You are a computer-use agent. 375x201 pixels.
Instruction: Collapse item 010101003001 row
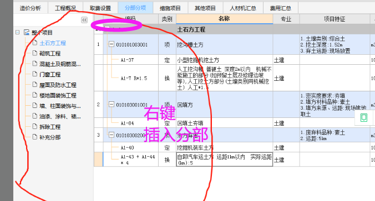[x=112, y=44]
